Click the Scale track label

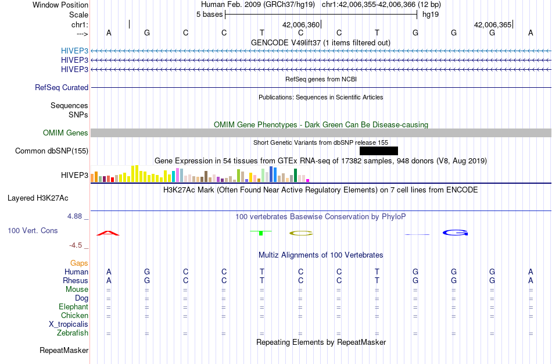[79, 15]
